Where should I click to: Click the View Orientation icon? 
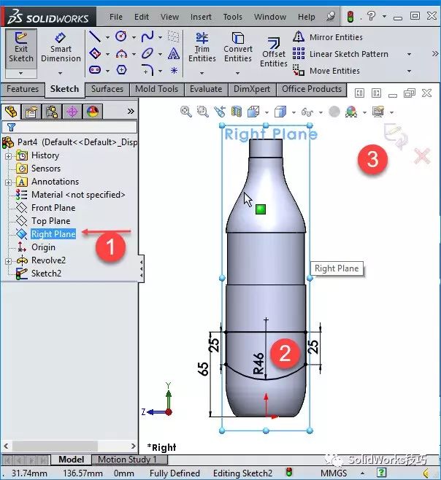pyautogui.click(x=253, y=112)
